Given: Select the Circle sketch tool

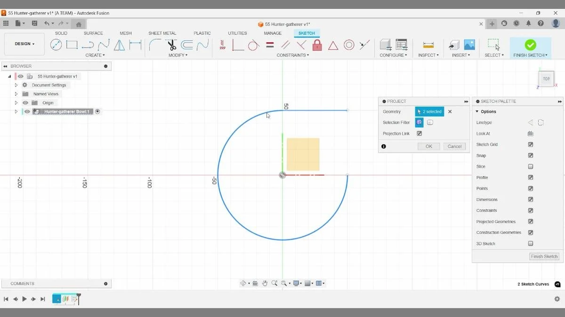Looking at the screenshot, I should [x=56, y=45].
